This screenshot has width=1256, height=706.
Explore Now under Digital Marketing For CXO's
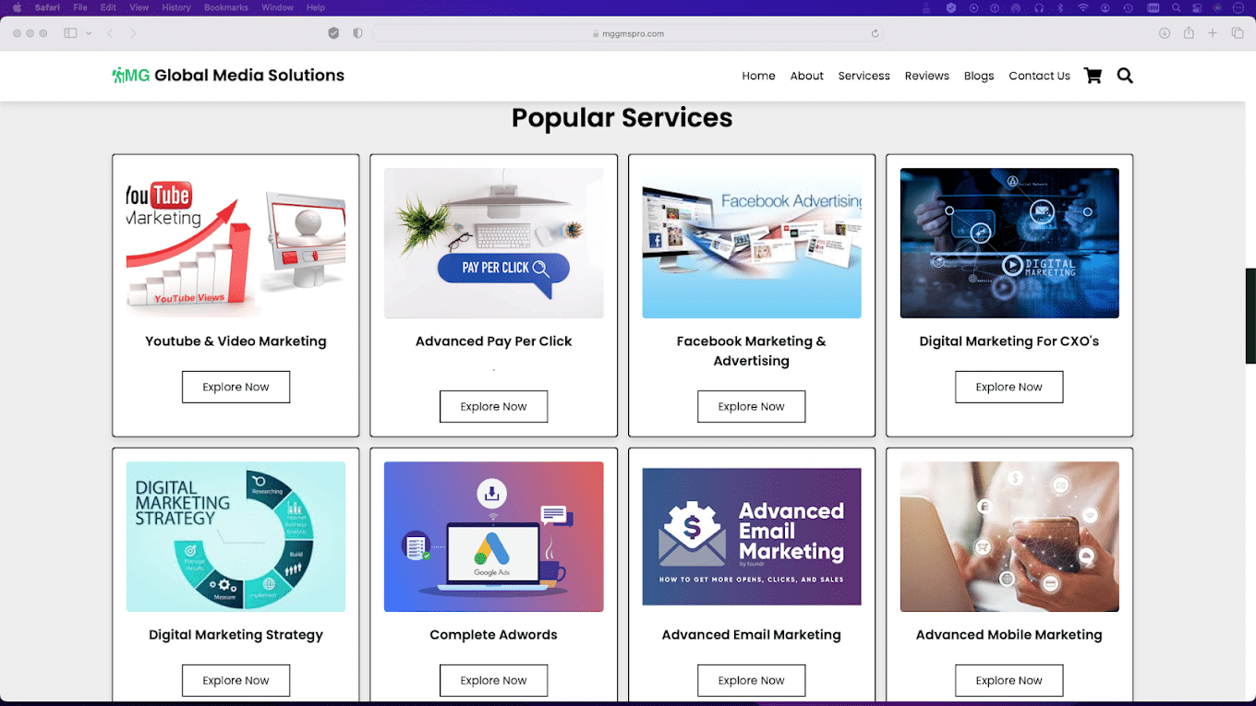click(1008, 387)
